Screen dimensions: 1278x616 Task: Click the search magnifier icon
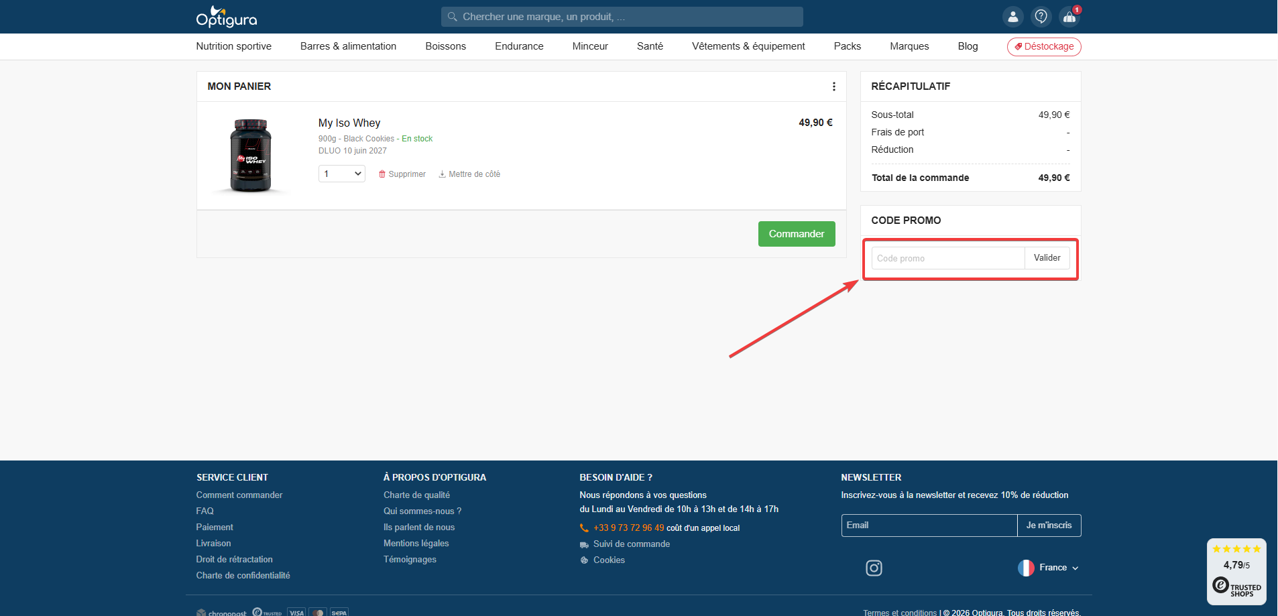point(453,17)
